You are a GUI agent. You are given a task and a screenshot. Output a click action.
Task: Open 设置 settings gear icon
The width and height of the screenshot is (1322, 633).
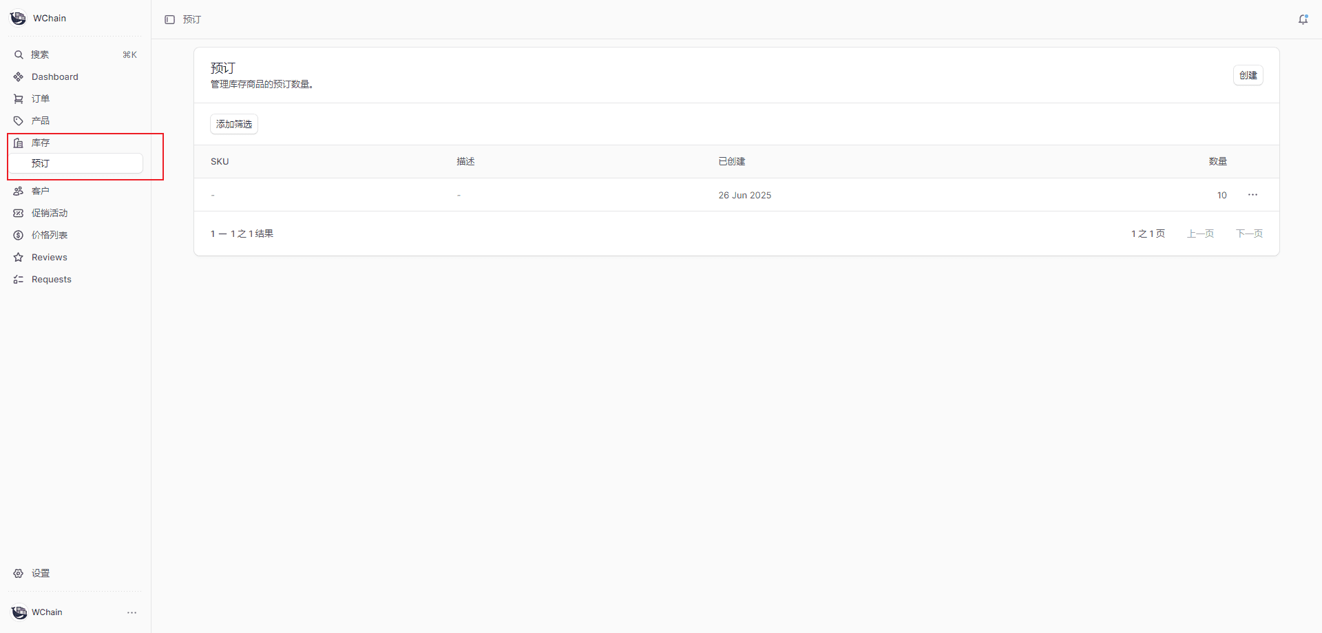click(x=19, y=573)
